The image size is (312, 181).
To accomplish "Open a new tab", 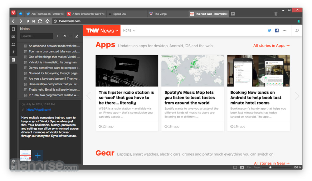I will click(x=233, y=13).
